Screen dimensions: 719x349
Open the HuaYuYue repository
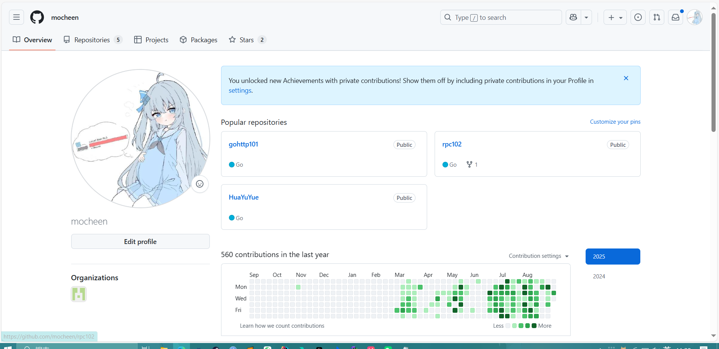click(244, 197)
